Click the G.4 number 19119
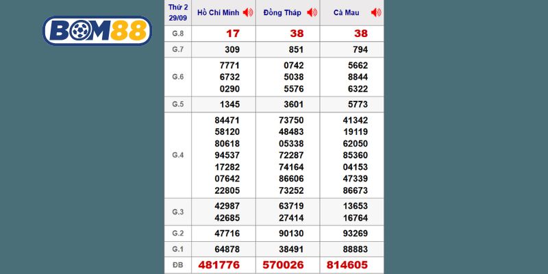The image size is (548, 274). 355,132
